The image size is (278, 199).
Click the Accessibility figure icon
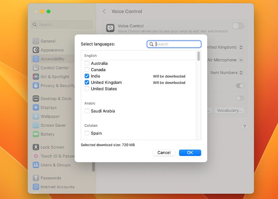coord(36,59)
